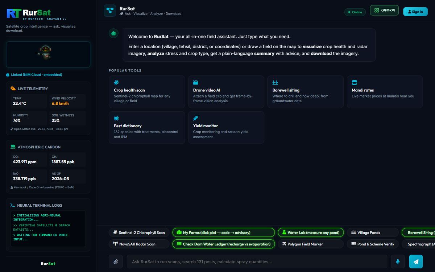Click the Online status badge
Image resolution: width=435 pixels, height=272 pixels.
(355, 12)
